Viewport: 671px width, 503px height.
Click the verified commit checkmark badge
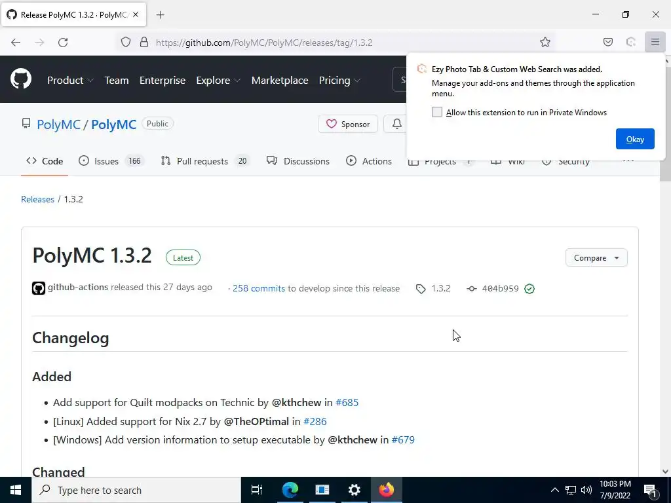click(529, 289)
